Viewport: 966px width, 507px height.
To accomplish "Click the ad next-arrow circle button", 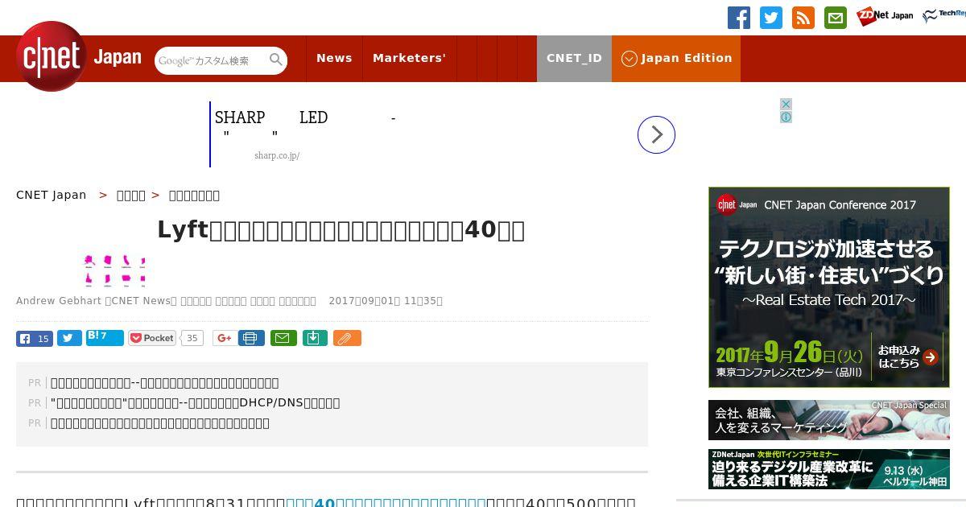I will 656,134.
